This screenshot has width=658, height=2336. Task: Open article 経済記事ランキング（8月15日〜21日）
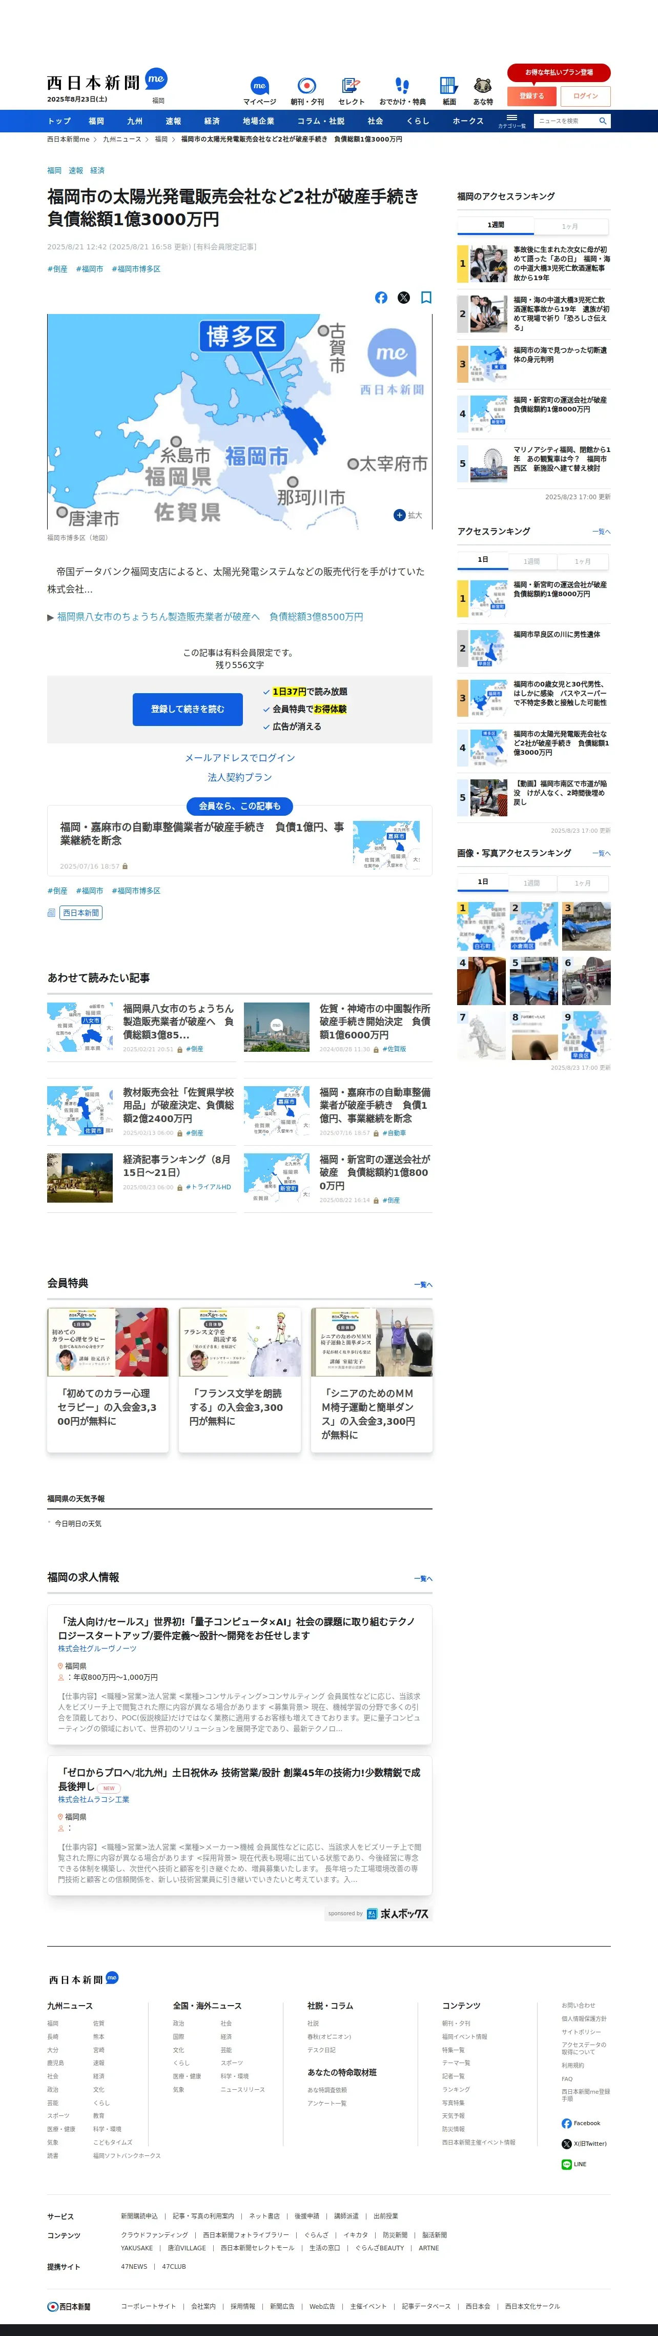click(177, 1166)
